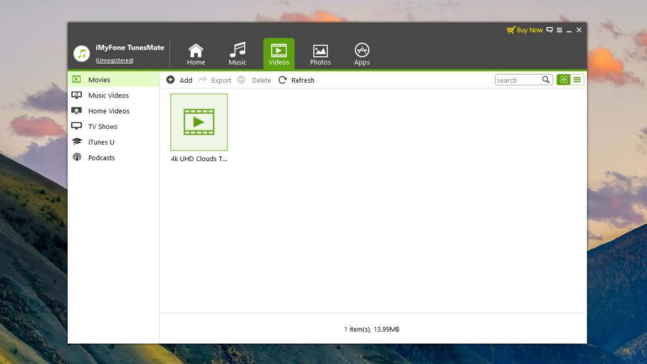Open the feedback chat icon
This screenshot has width=647, height=364.
[550, 30]
